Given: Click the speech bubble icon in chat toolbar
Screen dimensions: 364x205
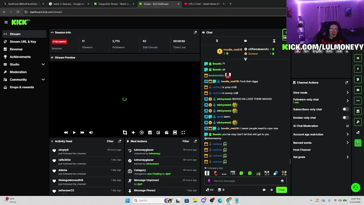Looking at the screenshot, I should (245, 41).
